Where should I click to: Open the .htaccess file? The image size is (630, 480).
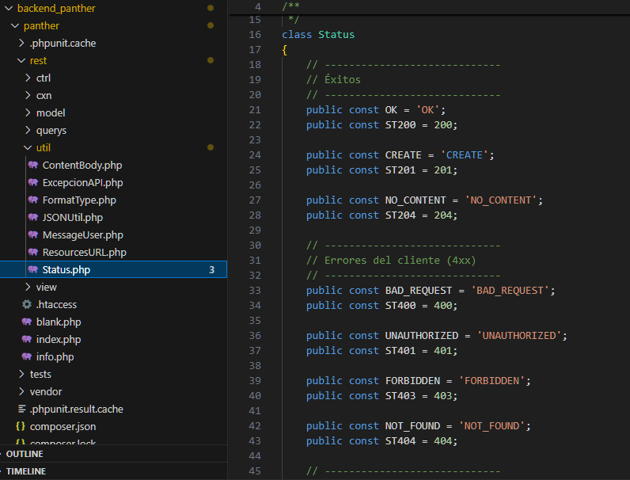tap(56, 305)
